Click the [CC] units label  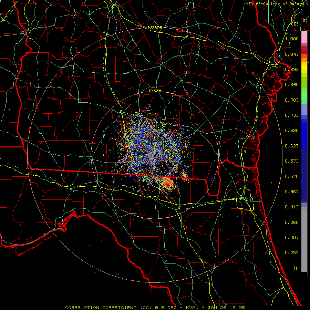tap(294, 24)
